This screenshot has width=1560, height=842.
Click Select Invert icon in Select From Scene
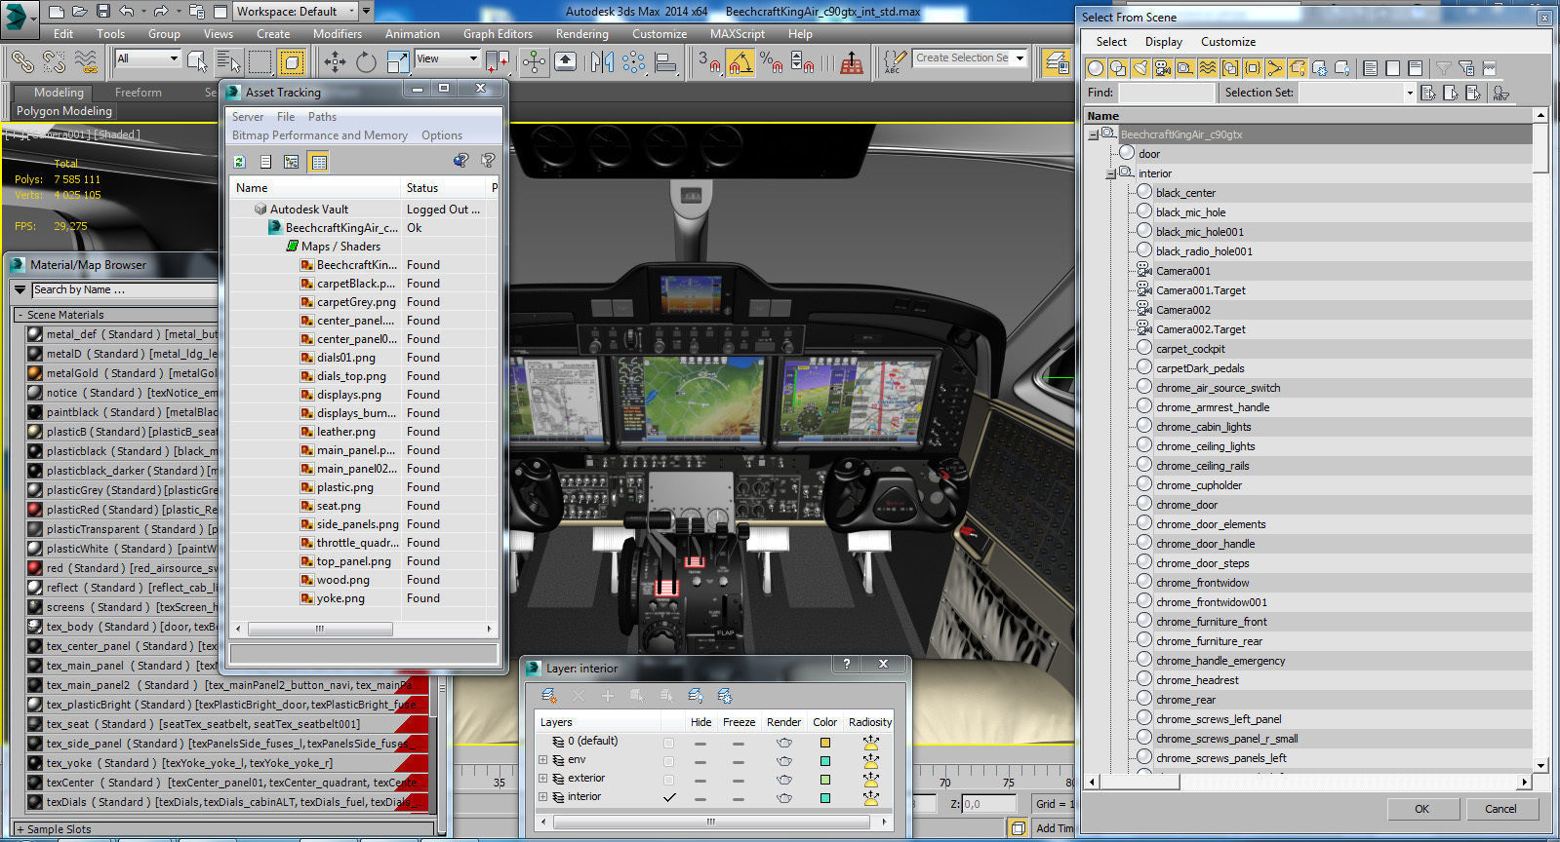click(x=1415, y=68)
